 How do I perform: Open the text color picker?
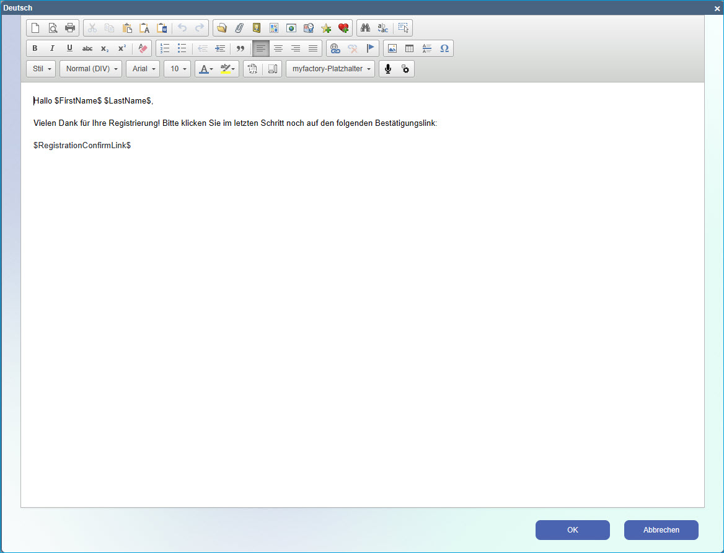tap(206, 69)
